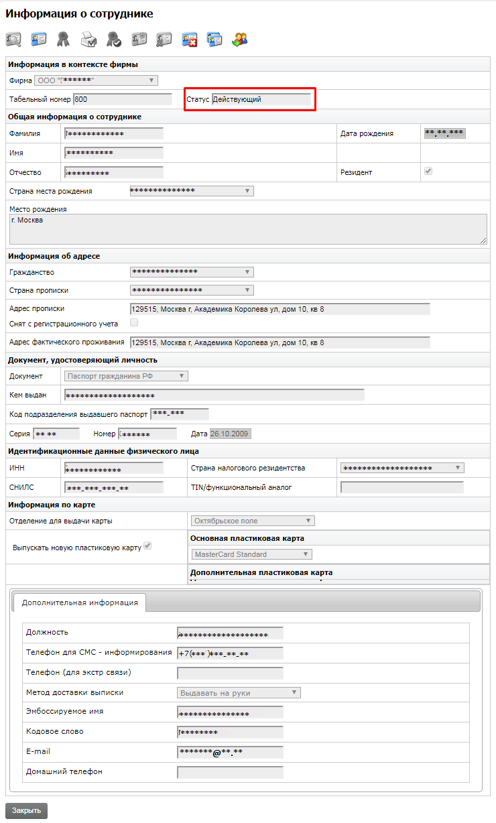Click the passport Номер field
The image size is (496, 823).
tap(147, 434)
